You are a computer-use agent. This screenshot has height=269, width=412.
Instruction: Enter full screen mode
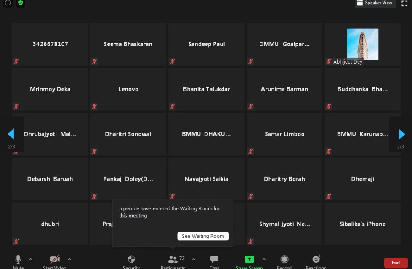404,3
